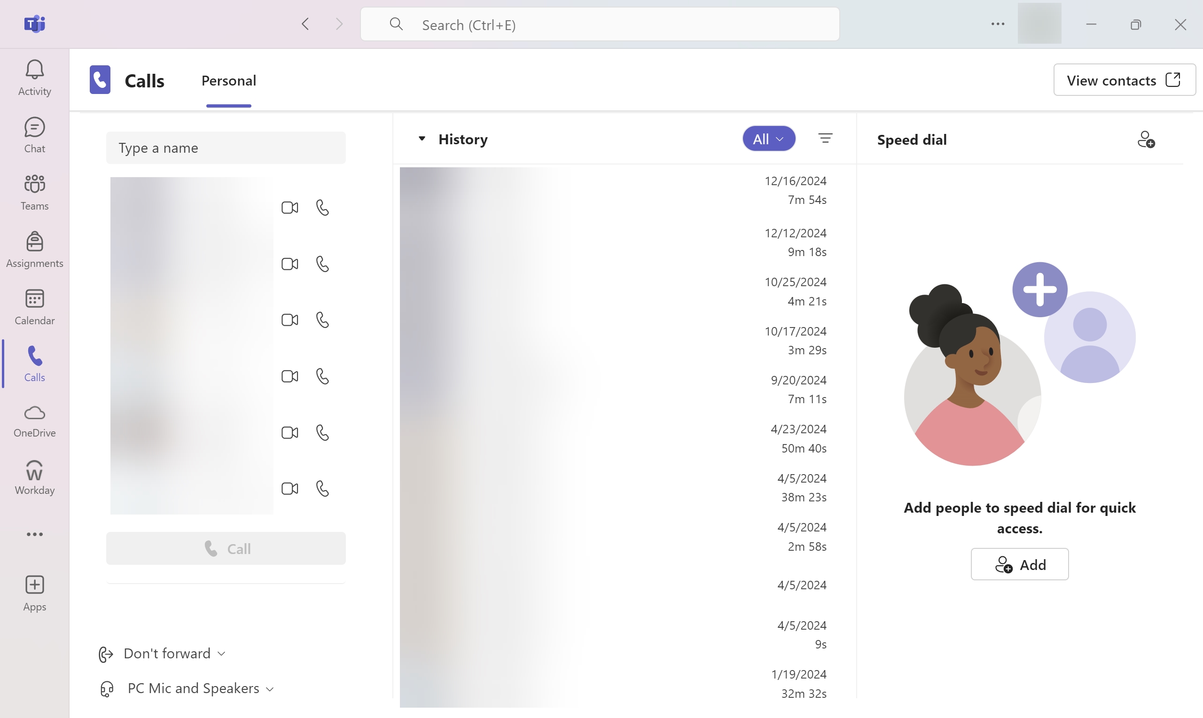1203x718 pixels.
Task: Click the View contacts button
Action: 1124,80
